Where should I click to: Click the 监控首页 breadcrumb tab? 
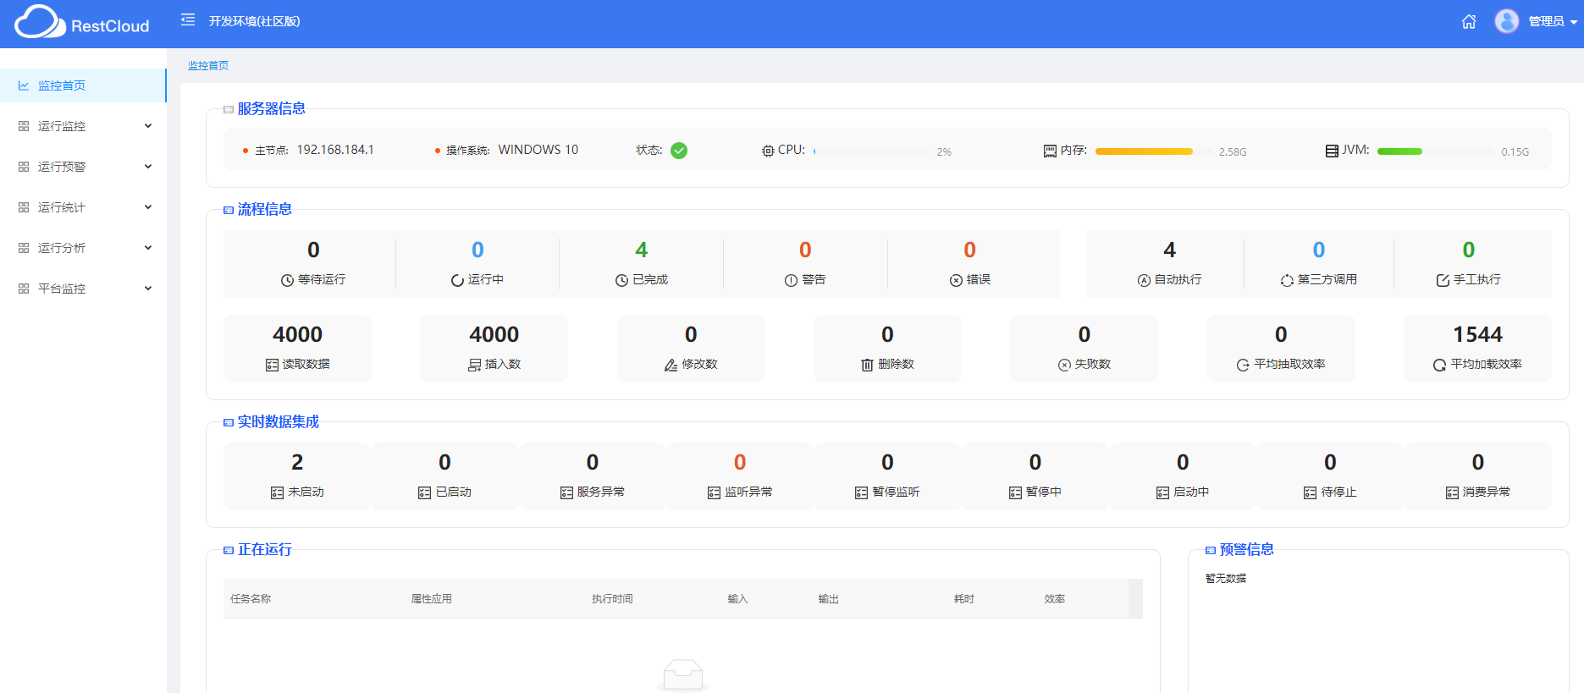tap(208, 65)
